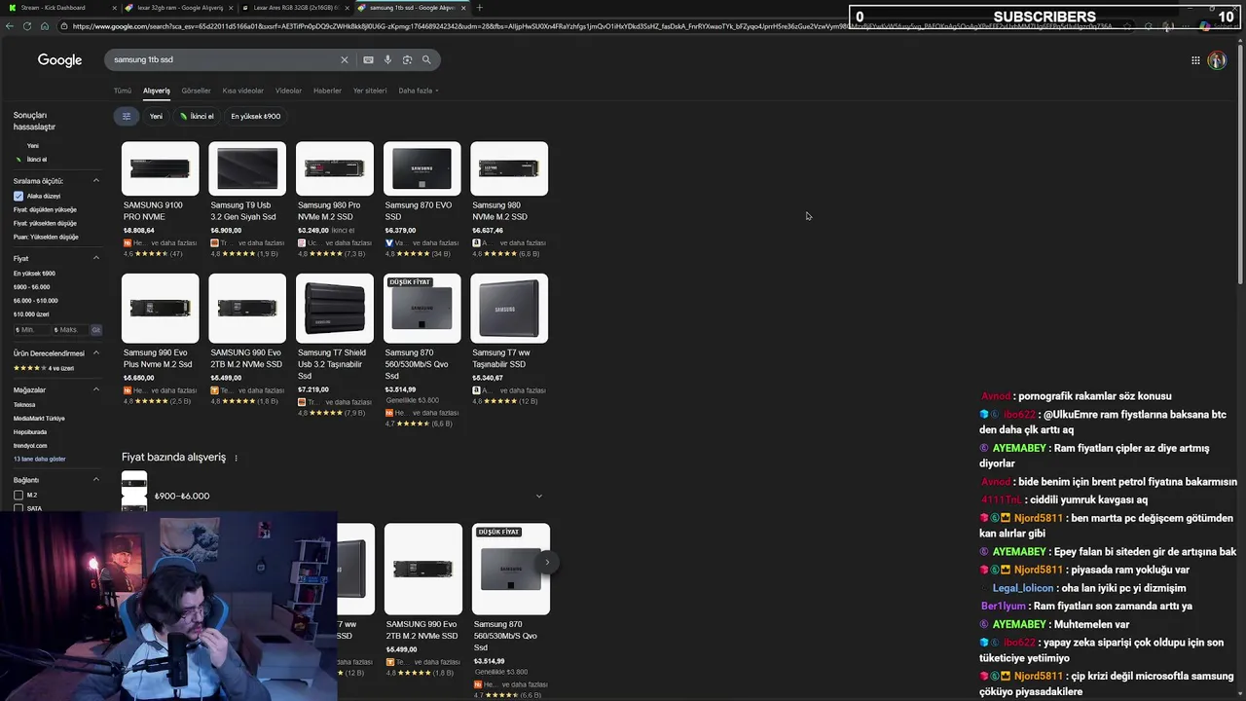Reload the page with the refresh icon
The image size is (1246, 701).
pyautogui.click(x=27, y=26)
